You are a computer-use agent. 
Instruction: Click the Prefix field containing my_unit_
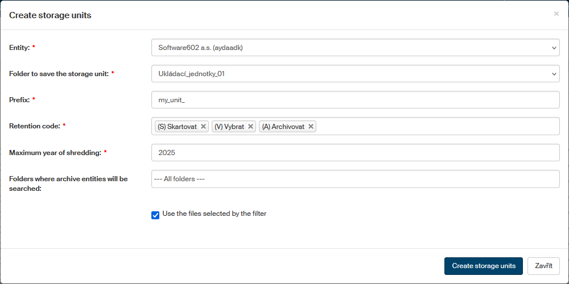click(356, 100)
